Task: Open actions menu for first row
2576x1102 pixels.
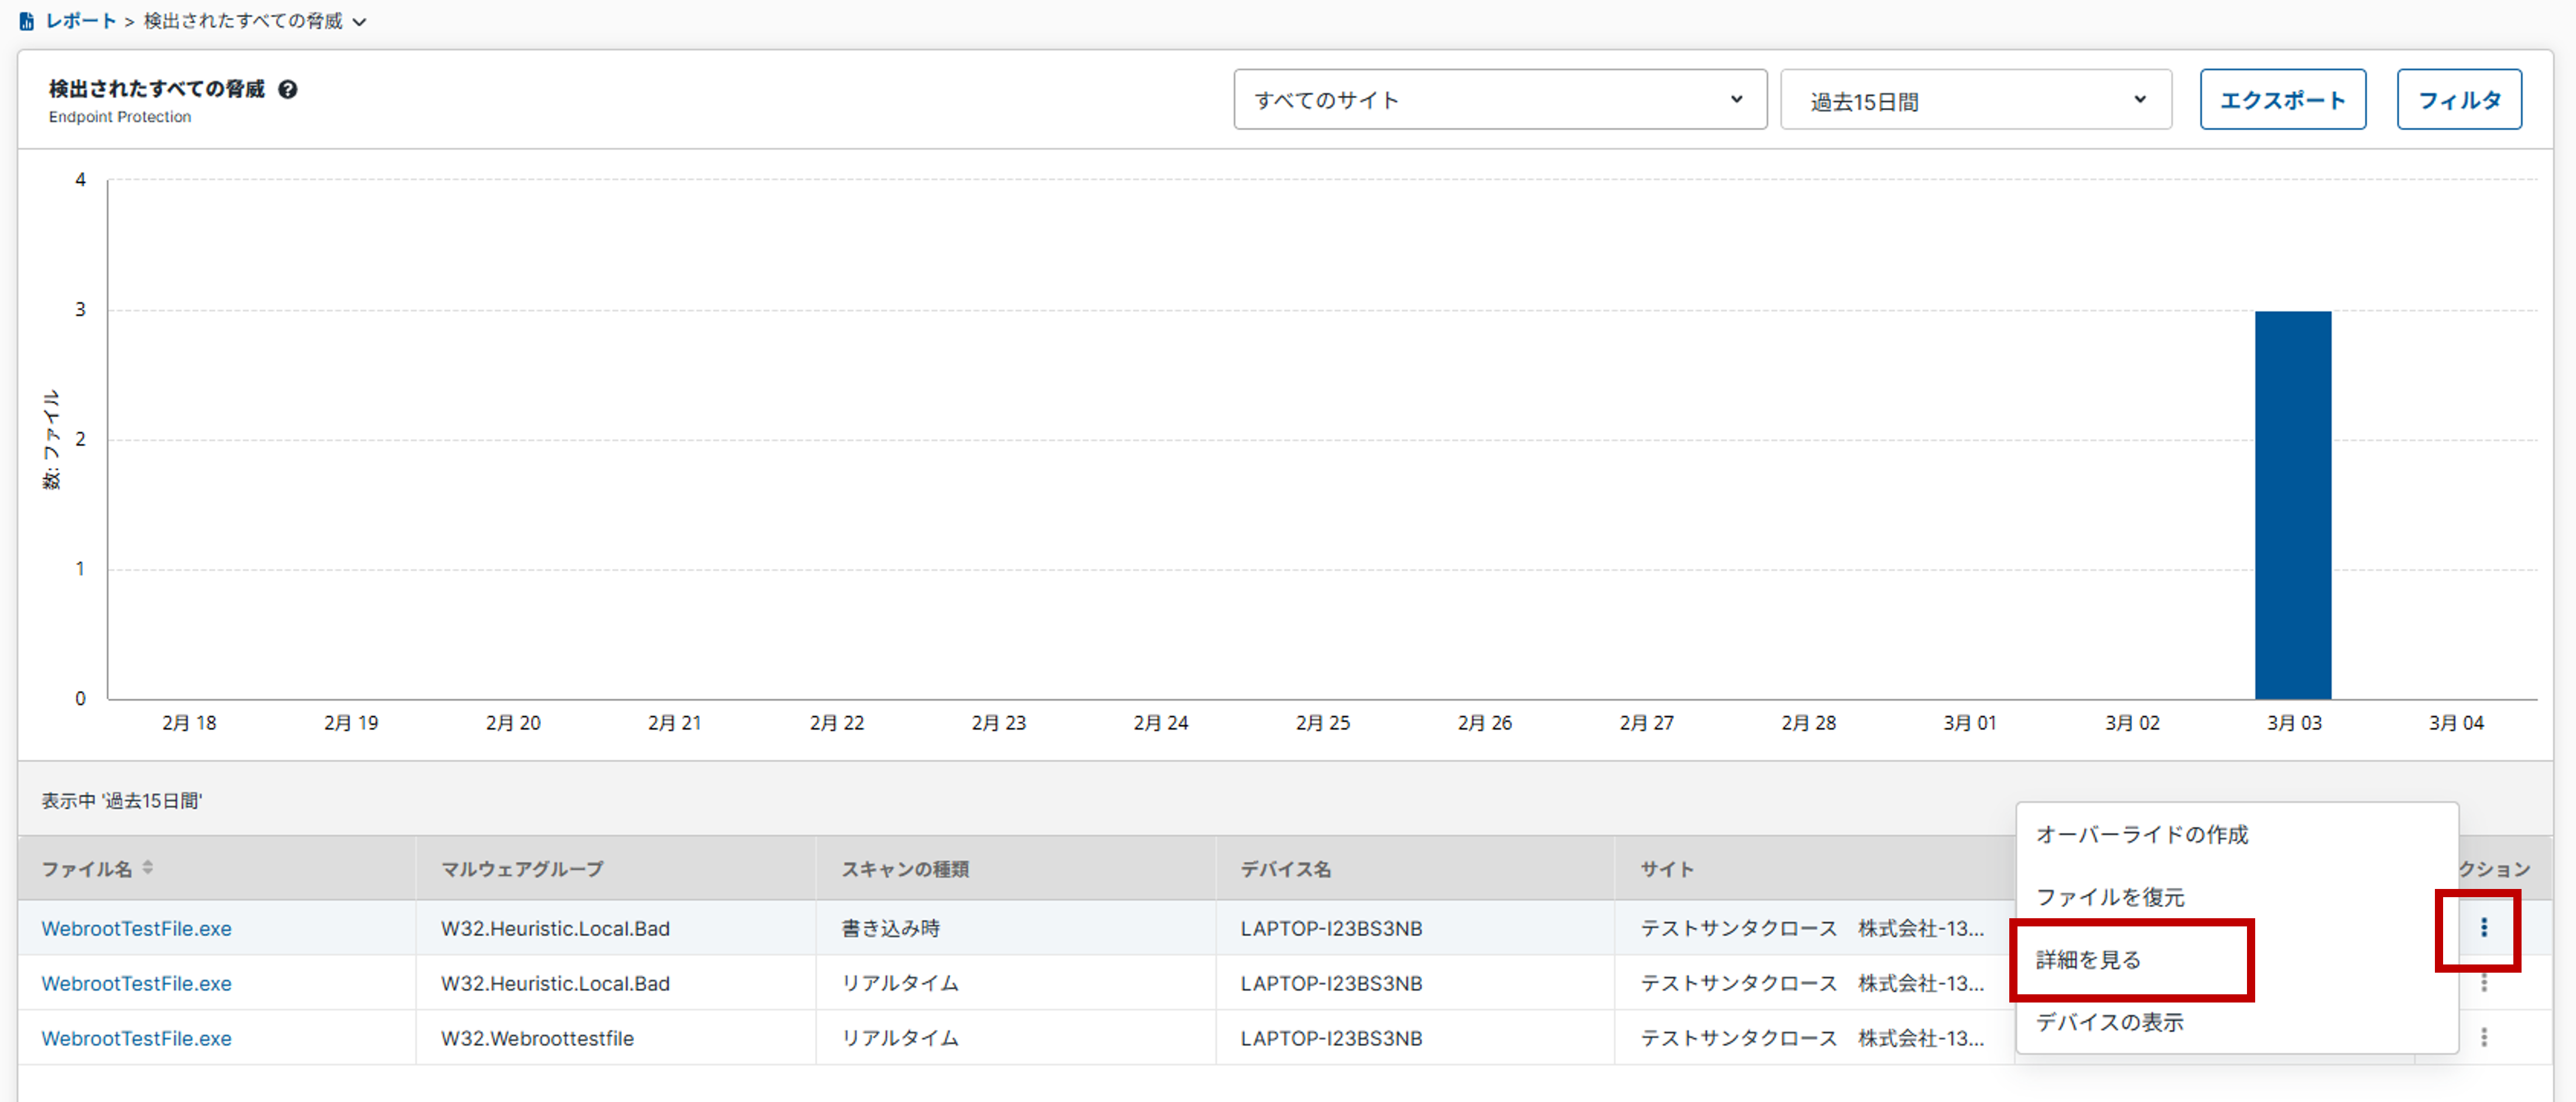Action: coord(2483,928)
